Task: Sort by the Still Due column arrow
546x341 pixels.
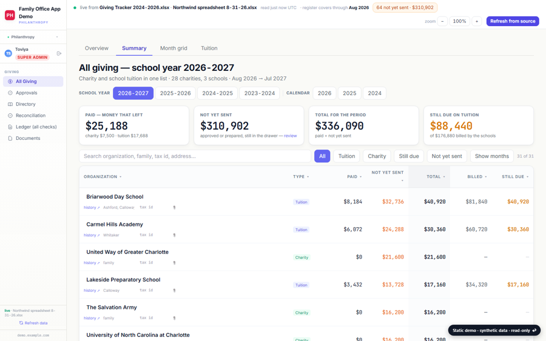Action: coord(528,177)
